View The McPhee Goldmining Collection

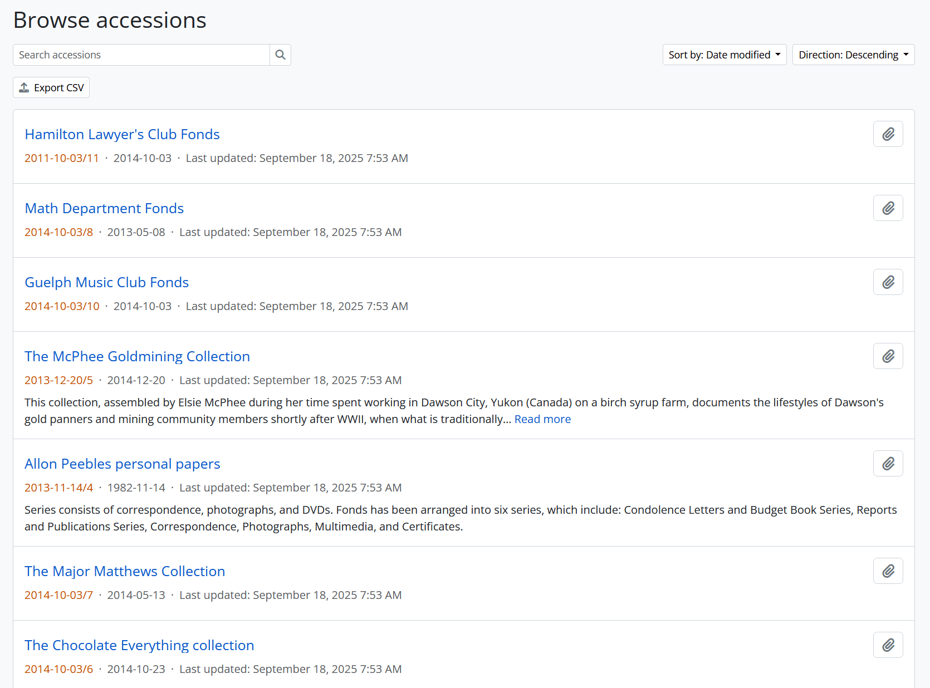coord(137,356)
